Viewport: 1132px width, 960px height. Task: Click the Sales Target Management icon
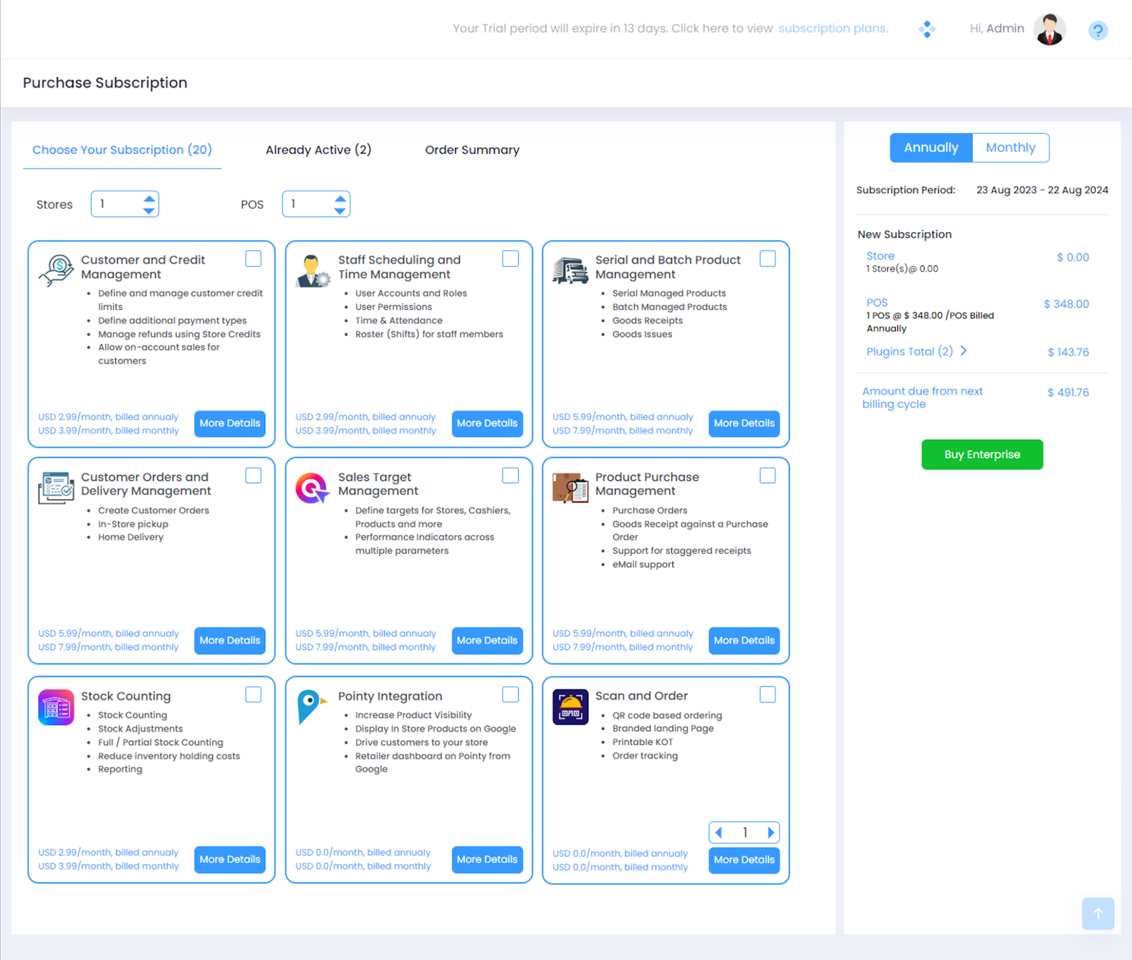(x=311, y=488)
